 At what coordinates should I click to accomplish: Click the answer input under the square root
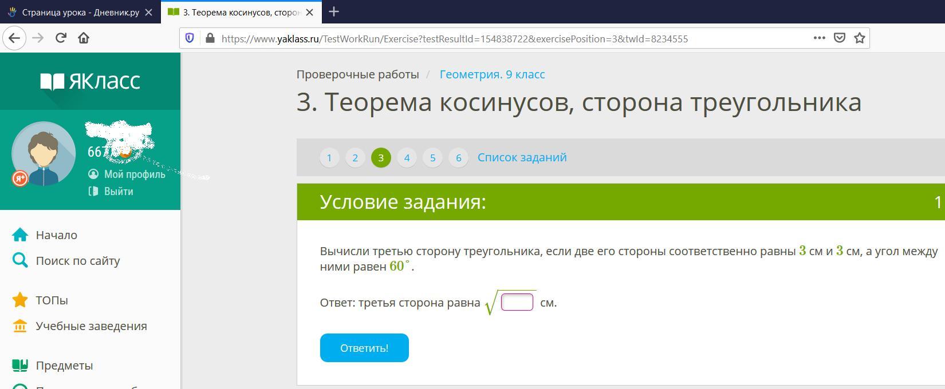[x=517, y=302]
